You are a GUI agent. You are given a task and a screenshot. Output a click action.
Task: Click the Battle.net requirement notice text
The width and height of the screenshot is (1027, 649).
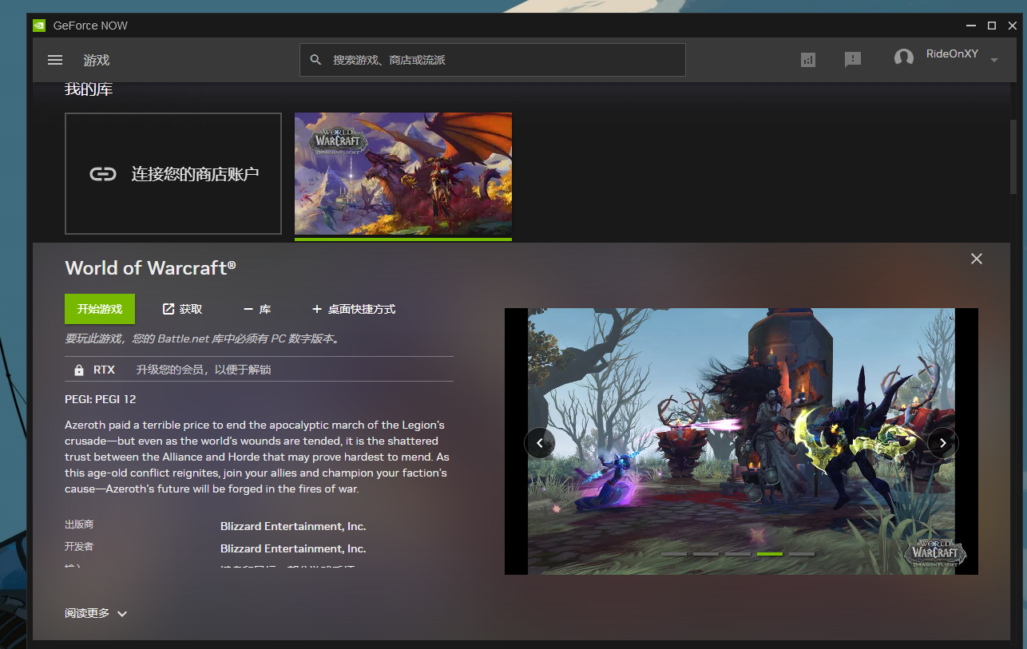tap(204, 338)
